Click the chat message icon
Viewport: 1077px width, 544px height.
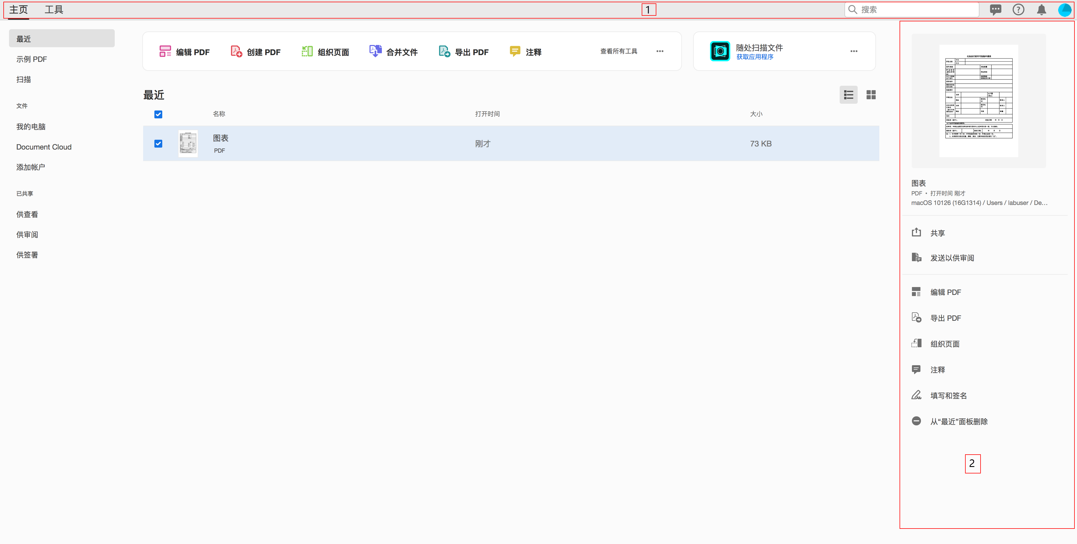click(x=995, y=10)
